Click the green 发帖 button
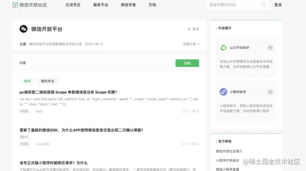306x171 pixels. pos(187,63)
